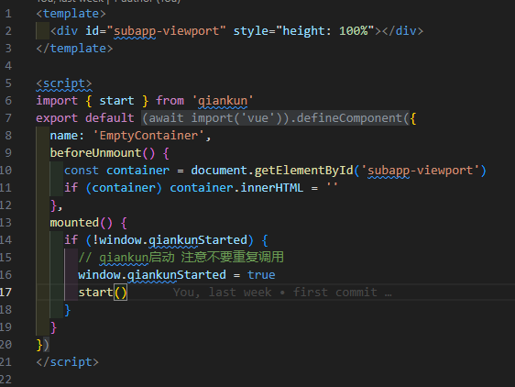Click document.getElementById on line 10

click(x=272, y=171)
